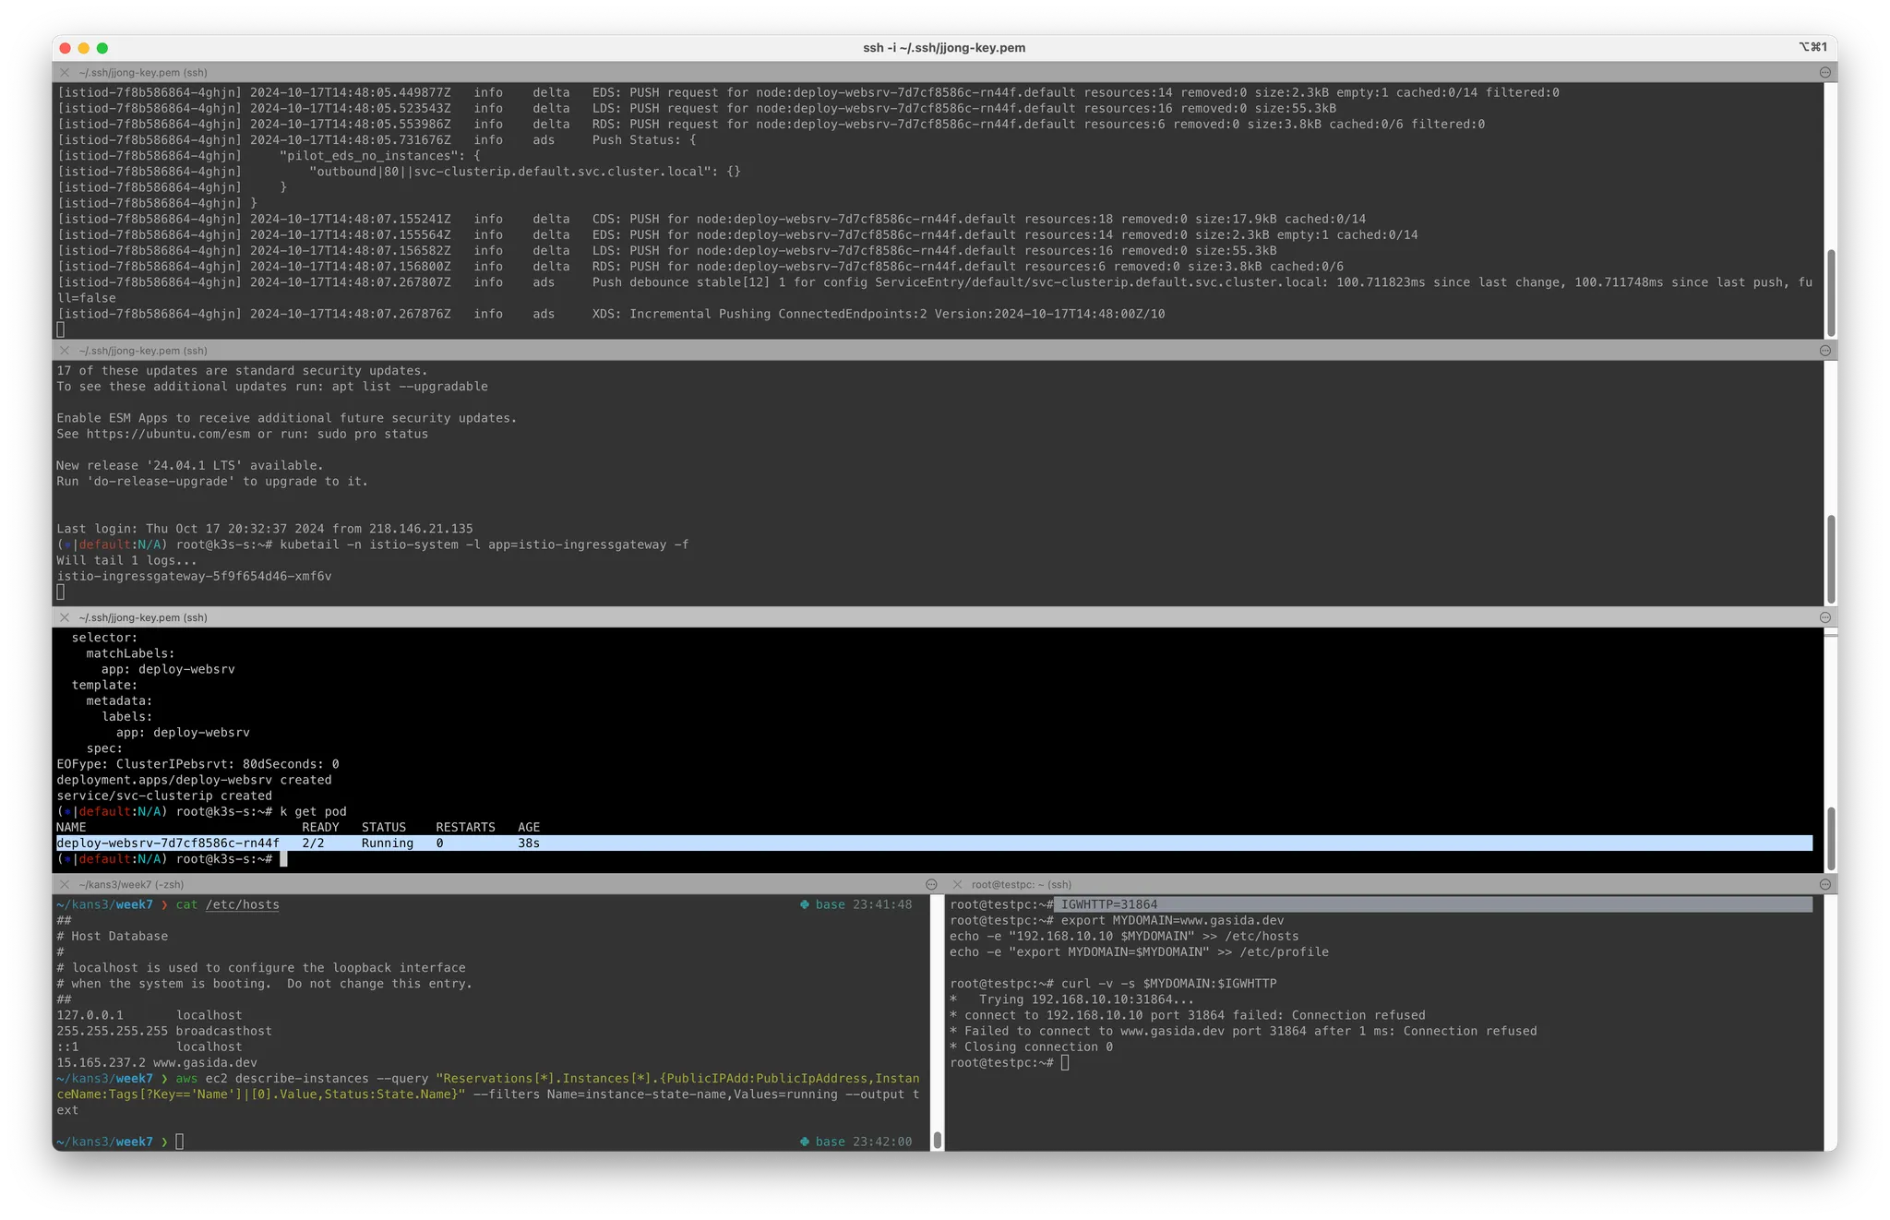Screen dimensions: 1890x1220
Task: Click login source IP '218.146.21.135'
Action: coord(421,529)
